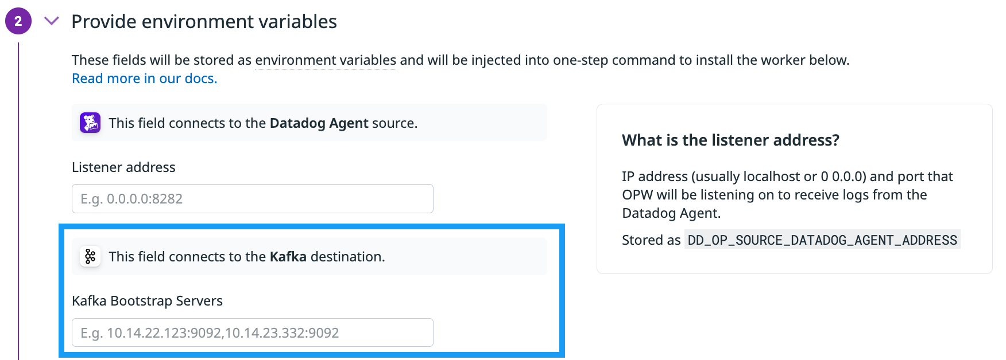Click the Kafka logo icon
The image size is (1006, 360).
click(x=90, y=256)
